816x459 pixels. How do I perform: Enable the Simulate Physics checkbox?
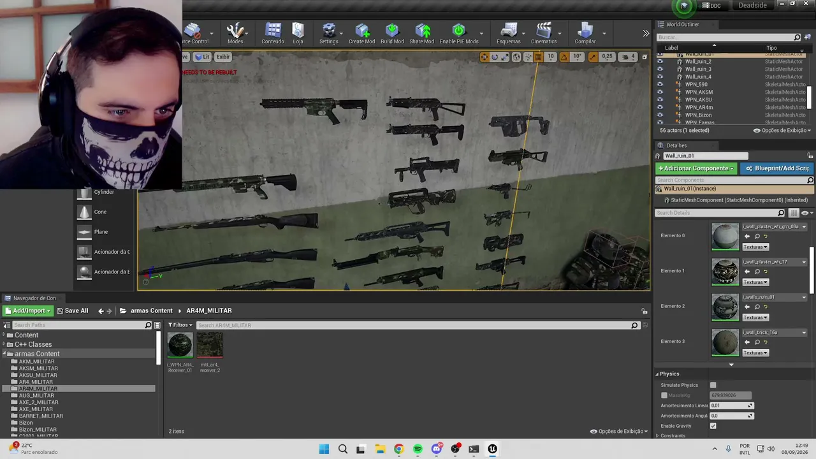click(x=713, y=385)
